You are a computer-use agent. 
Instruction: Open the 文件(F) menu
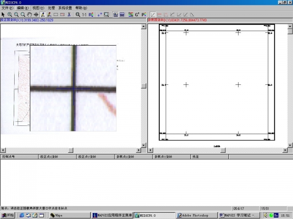tap(7, 8)
